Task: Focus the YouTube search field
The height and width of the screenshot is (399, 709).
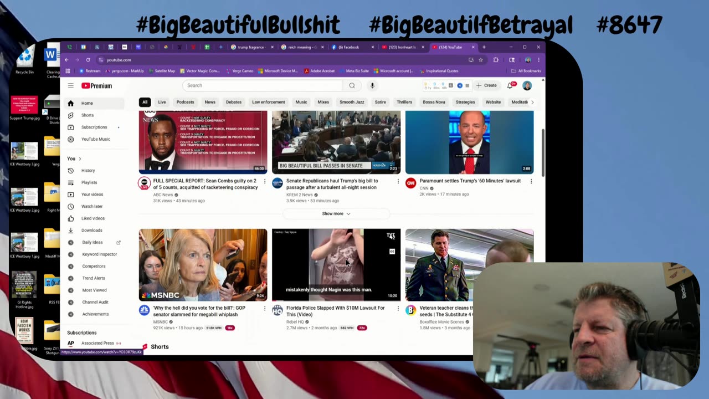Action: click(263, 85)
